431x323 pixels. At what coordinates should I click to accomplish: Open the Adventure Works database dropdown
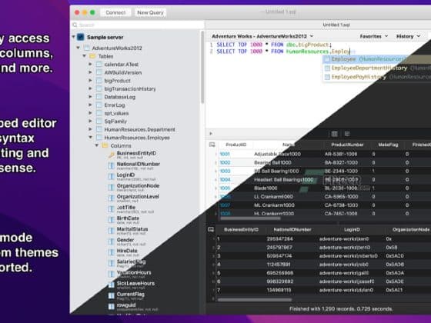[x=262, y=36]
